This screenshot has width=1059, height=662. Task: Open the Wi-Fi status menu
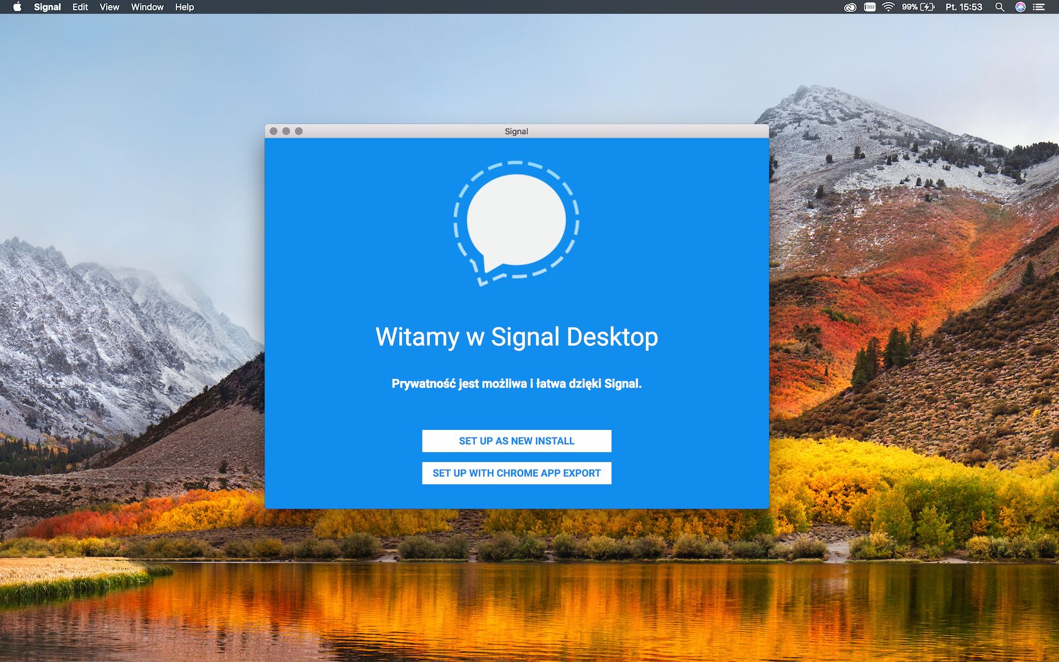coord(888,7)
